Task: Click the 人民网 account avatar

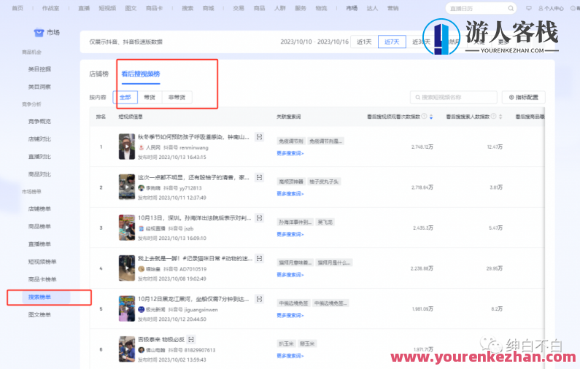Action: click(141, 147)
